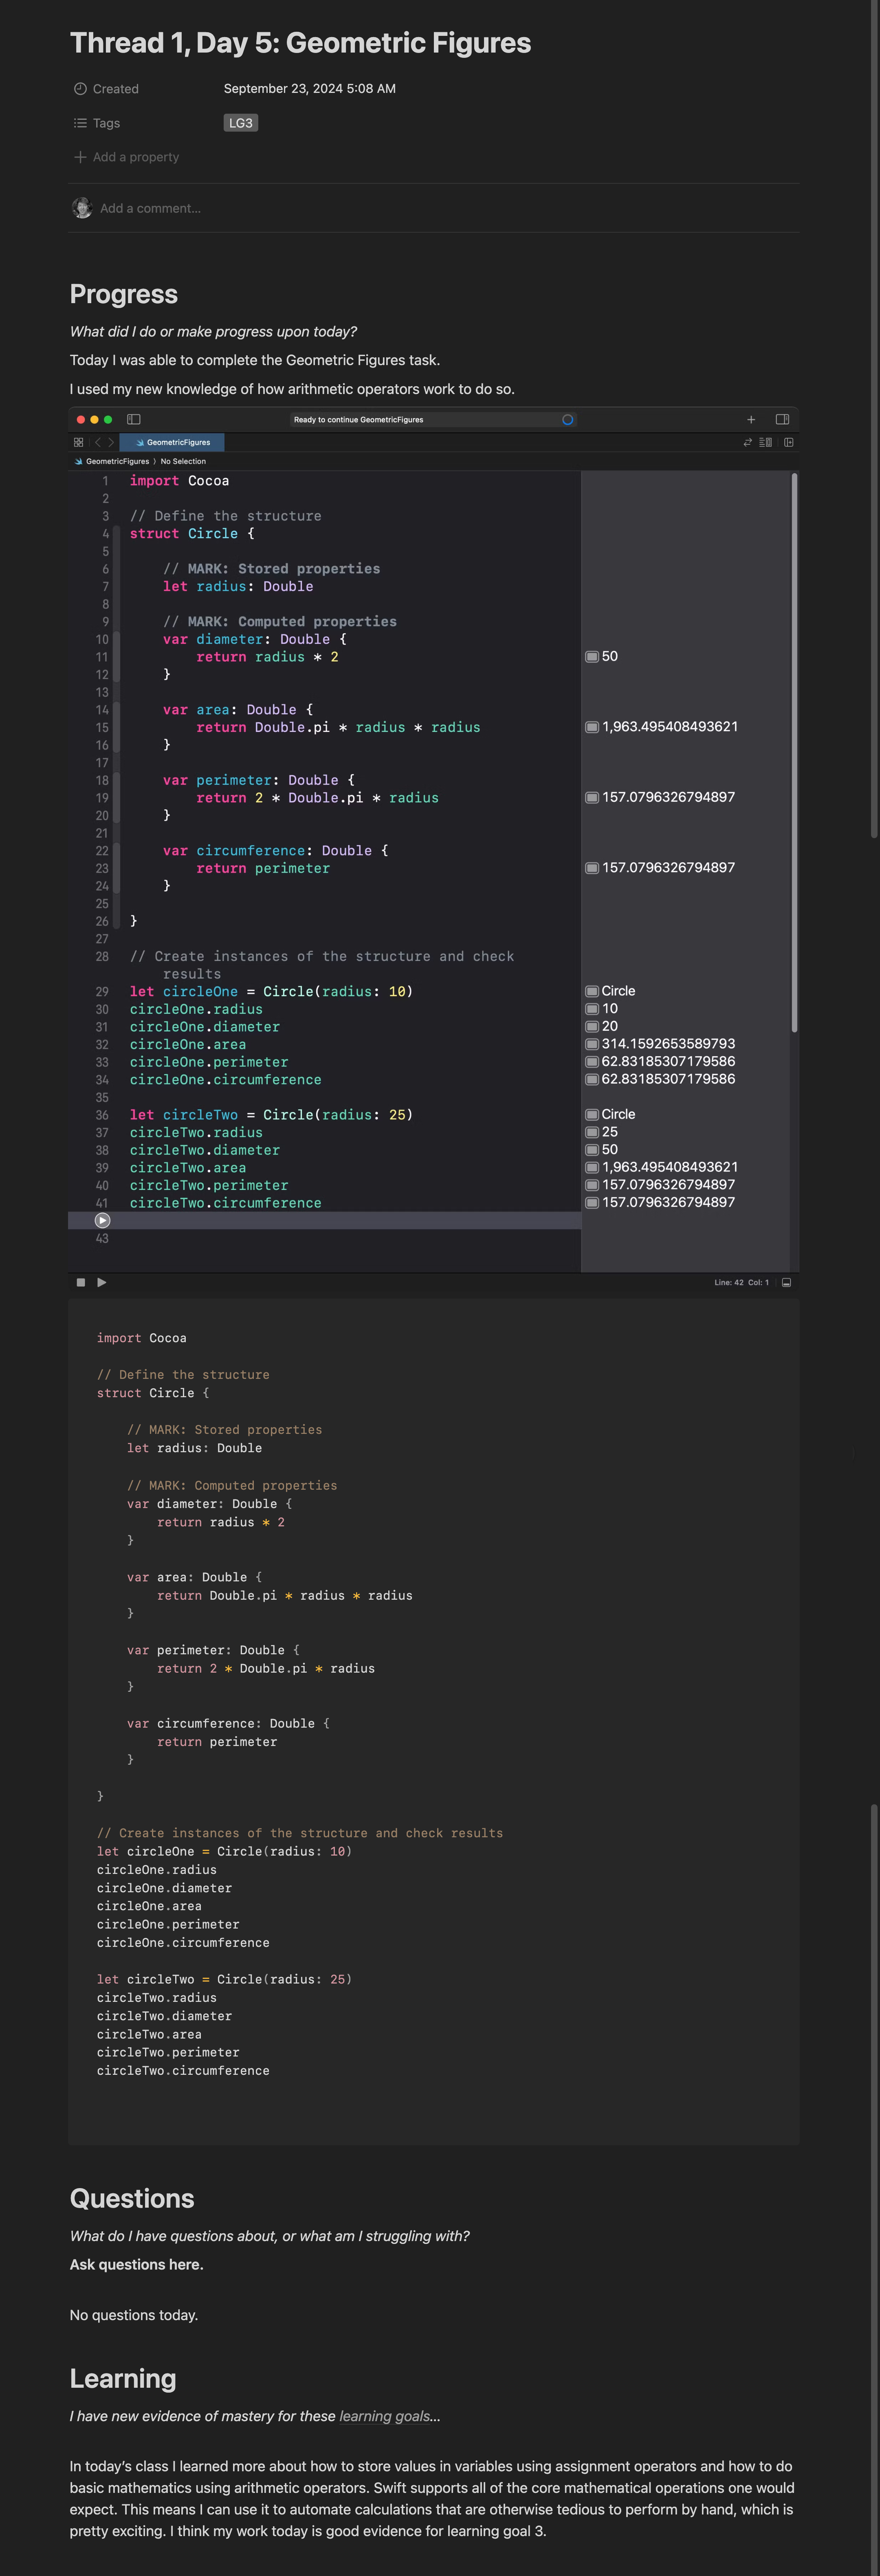This screenshot has height=2576, width=880.
Task: Click the Add a comment field
Action: (150, 208)
